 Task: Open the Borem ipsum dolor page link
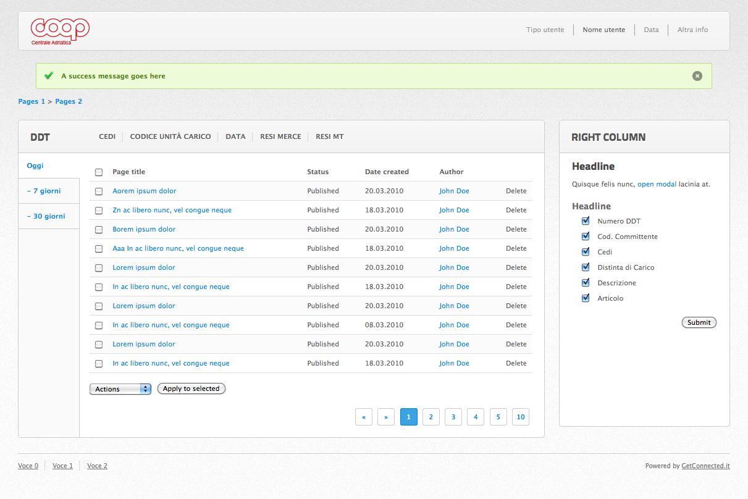tap(144, 230)
